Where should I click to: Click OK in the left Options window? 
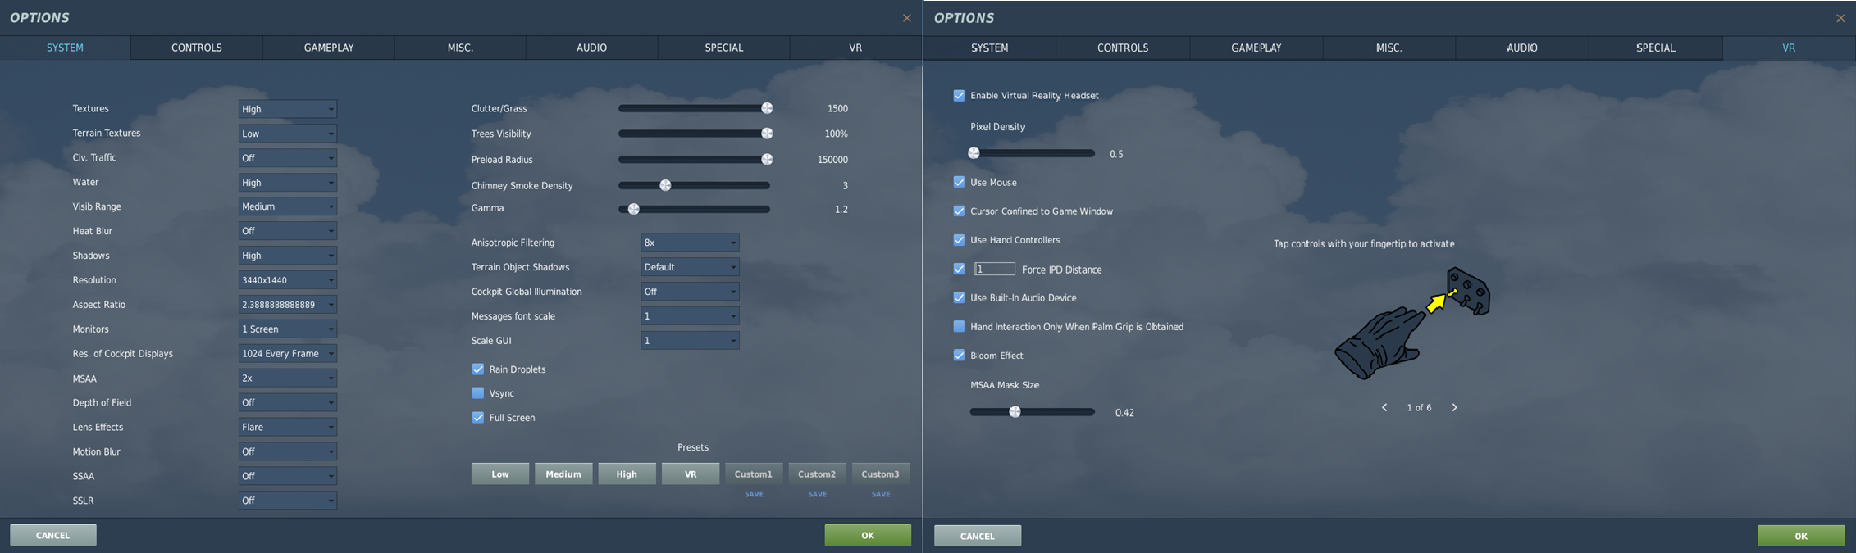coord(868,535)
